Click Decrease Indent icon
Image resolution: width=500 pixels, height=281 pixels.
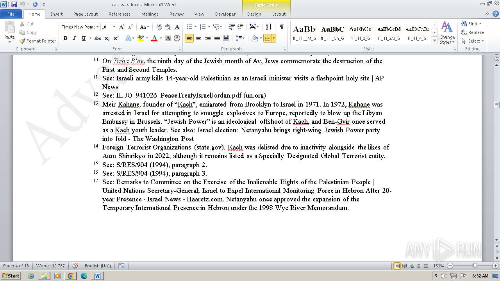pos(232,27)
